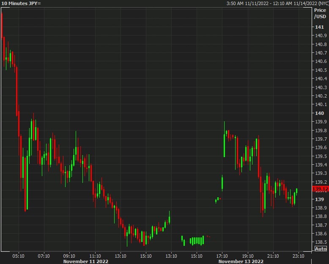
Task: Click the 139.9 price axis label
Action: point(321,122)
